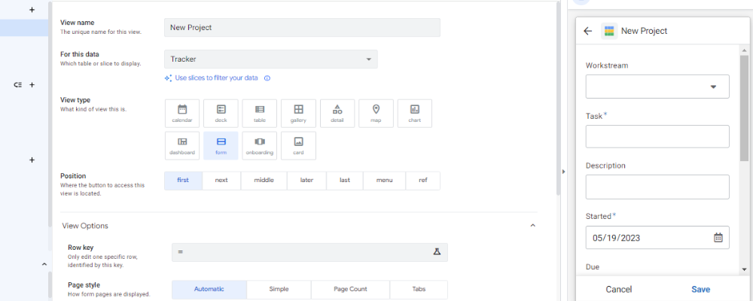Click the list-indent icon in left sidebar
Viewport: 753px width, 301px height.
[17, 84]
